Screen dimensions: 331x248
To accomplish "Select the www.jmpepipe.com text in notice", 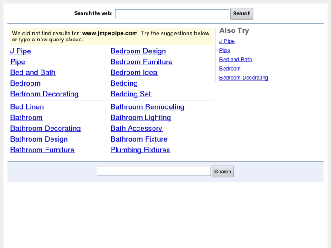I will pos(110,33).
